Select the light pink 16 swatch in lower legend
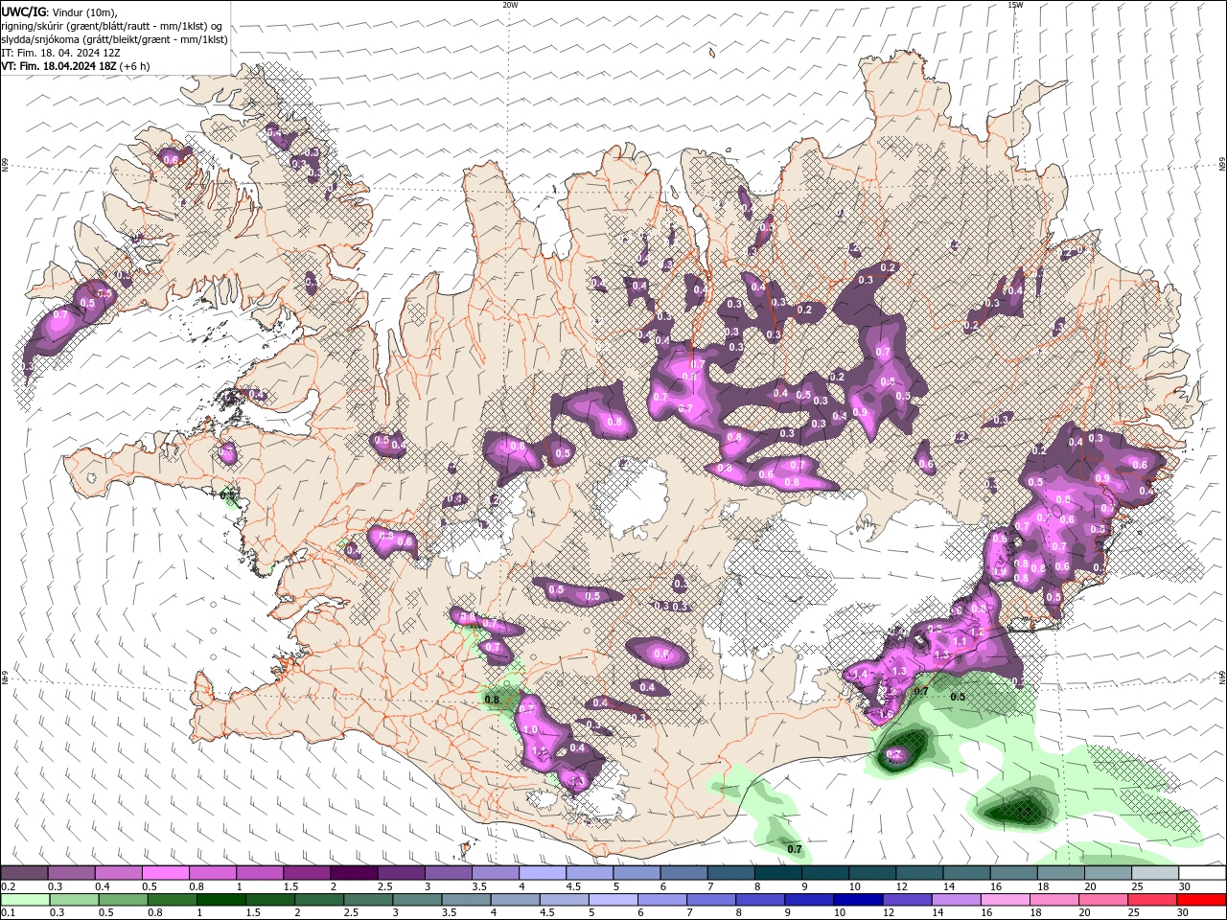Image resolution: width=1227 pixels, height=920 pixels. 1007,900
